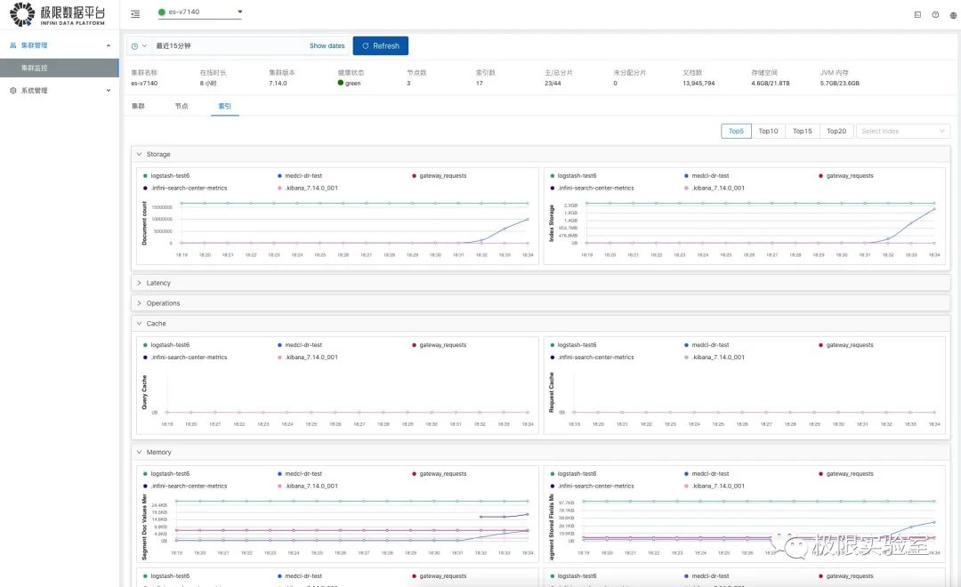Click the green cluster status dot beside es-v7140

162,12
